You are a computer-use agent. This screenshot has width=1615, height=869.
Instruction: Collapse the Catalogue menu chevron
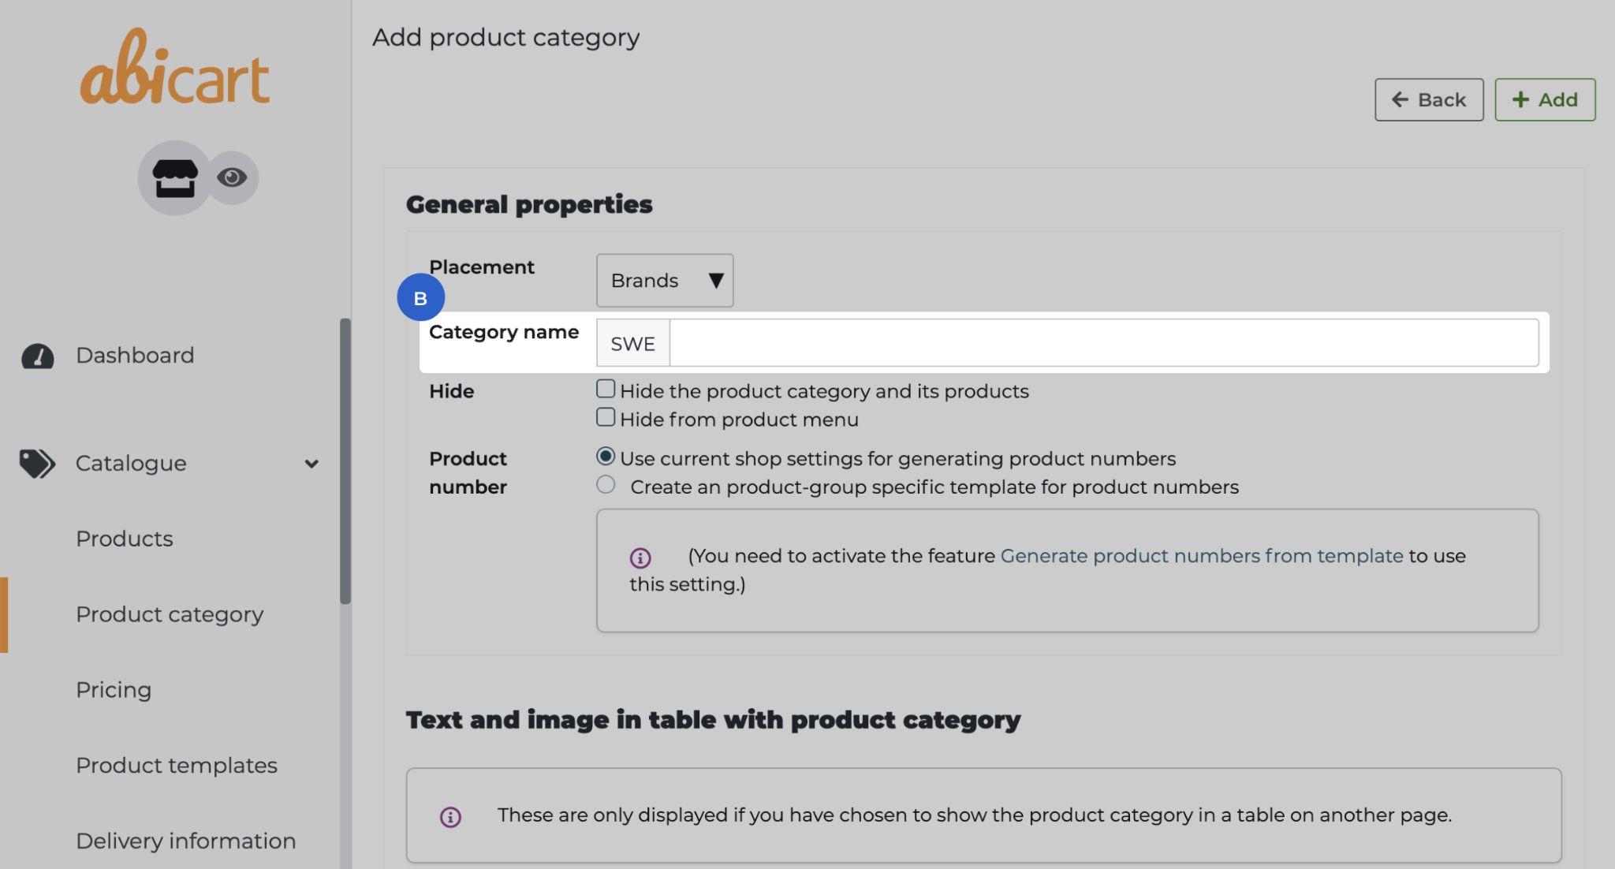click(311, 464)
